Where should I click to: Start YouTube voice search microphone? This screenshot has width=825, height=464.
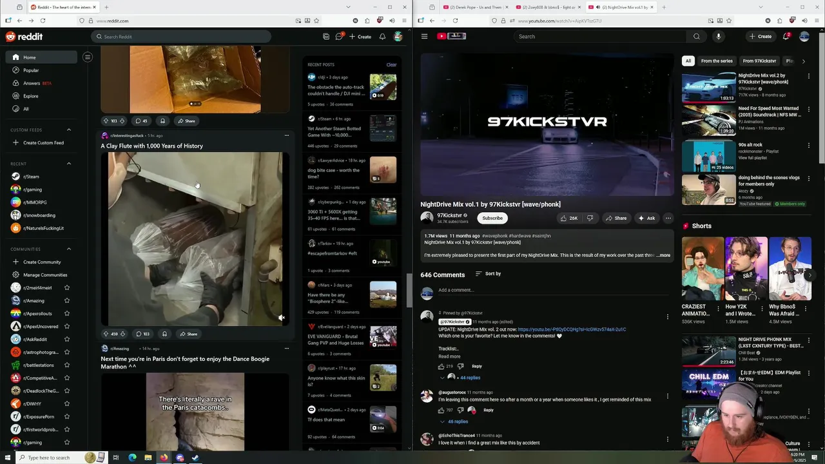click(x=718, y=36)
